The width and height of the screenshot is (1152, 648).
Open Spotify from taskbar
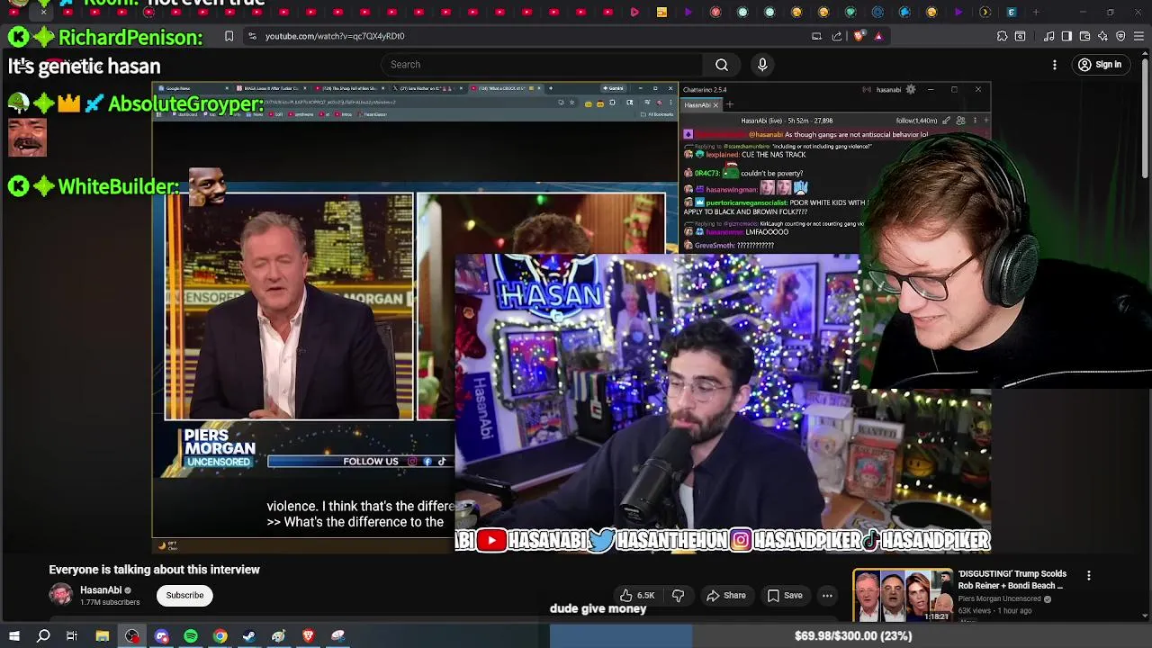coord(191,636)
